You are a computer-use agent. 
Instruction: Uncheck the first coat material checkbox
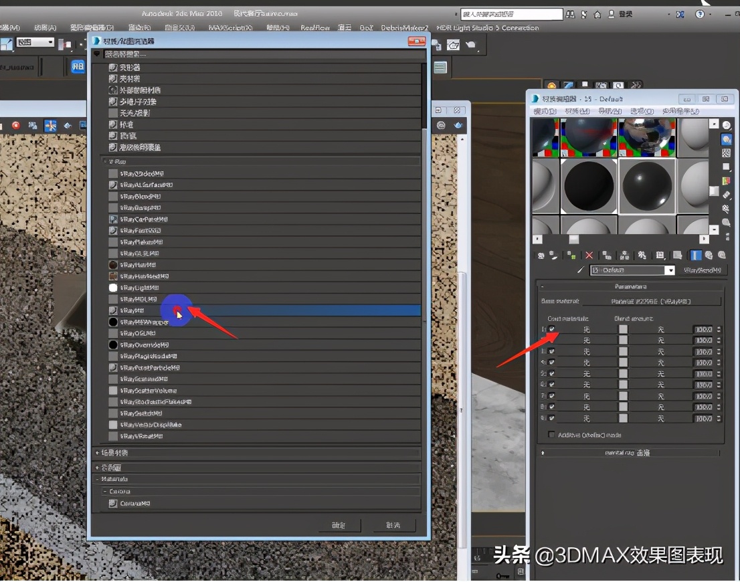tap(550, 328)
